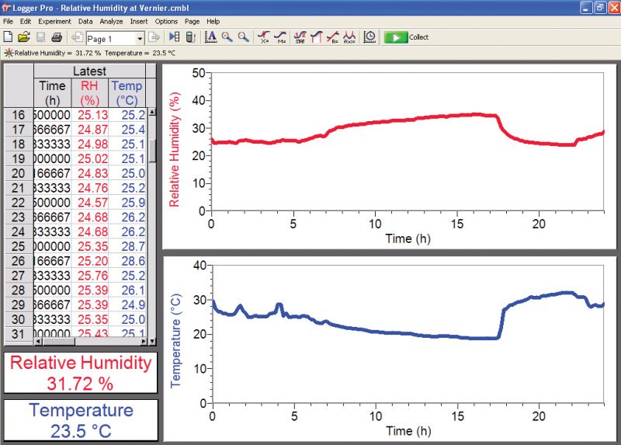Viewport: 621px width, 445px height.
Task: Click the Relative Humidity (%) y-axis label
Action: pyautogui.click(x=175, y=149)
